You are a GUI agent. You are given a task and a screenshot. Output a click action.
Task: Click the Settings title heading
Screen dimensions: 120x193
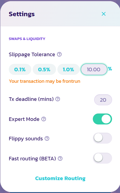point(22,14)
